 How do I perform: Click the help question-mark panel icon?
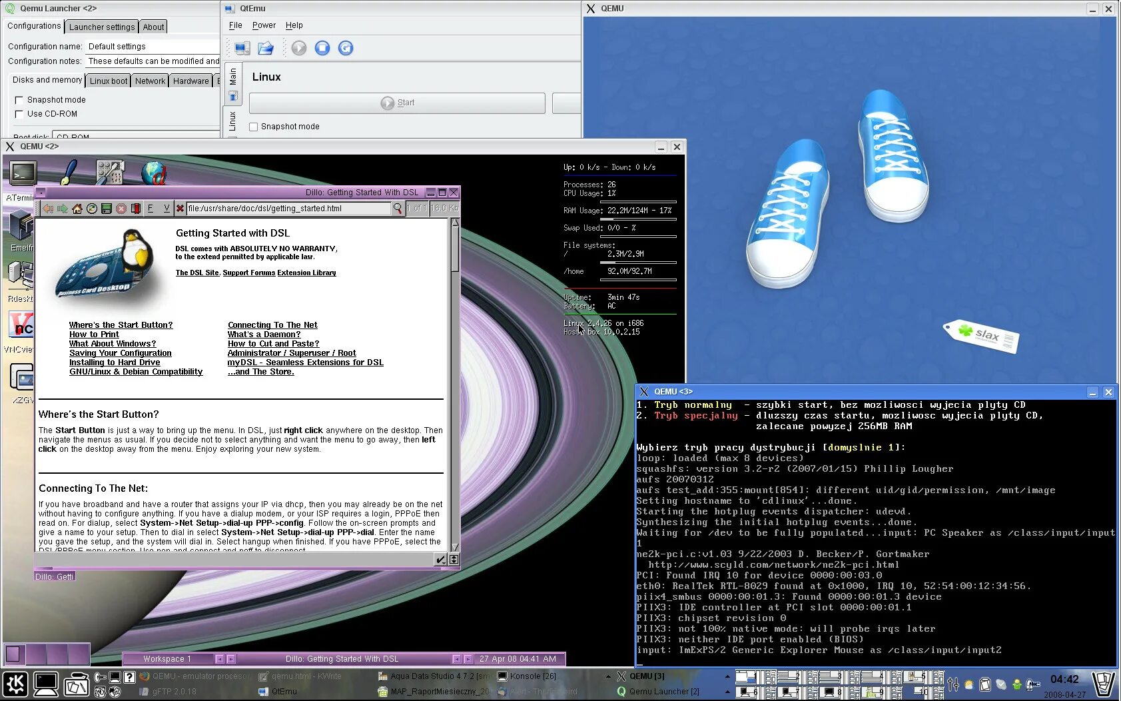[x=129, y=677]
